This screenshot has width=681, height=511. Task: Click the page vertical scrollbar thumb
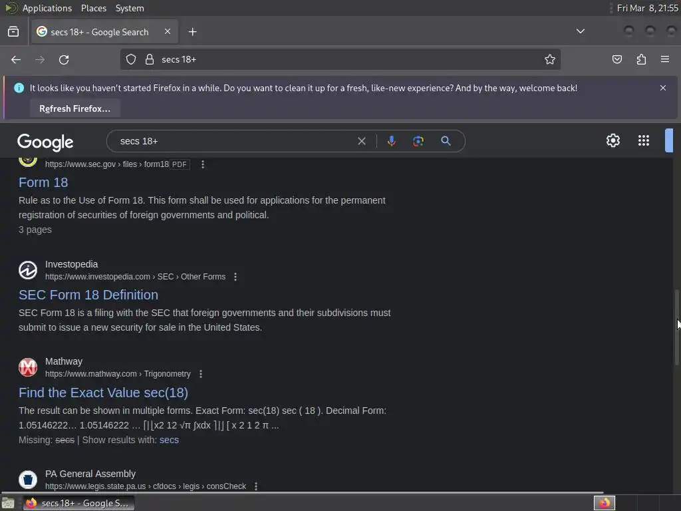676,327
